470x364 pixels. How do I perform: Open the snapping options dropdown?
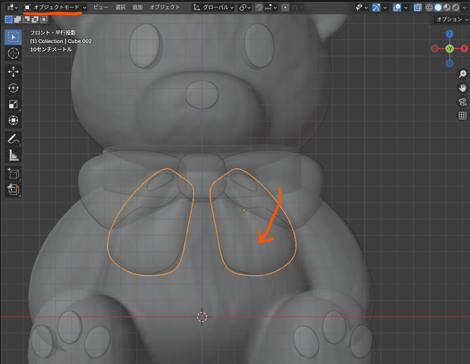[x=271, y=7]
